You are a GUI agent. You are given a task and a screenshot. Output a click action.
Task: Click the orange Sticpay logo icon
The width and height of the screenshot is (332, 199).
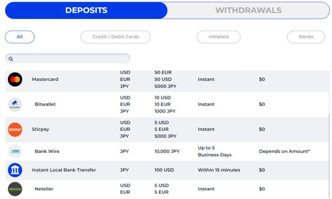click(x=15, y=130)
